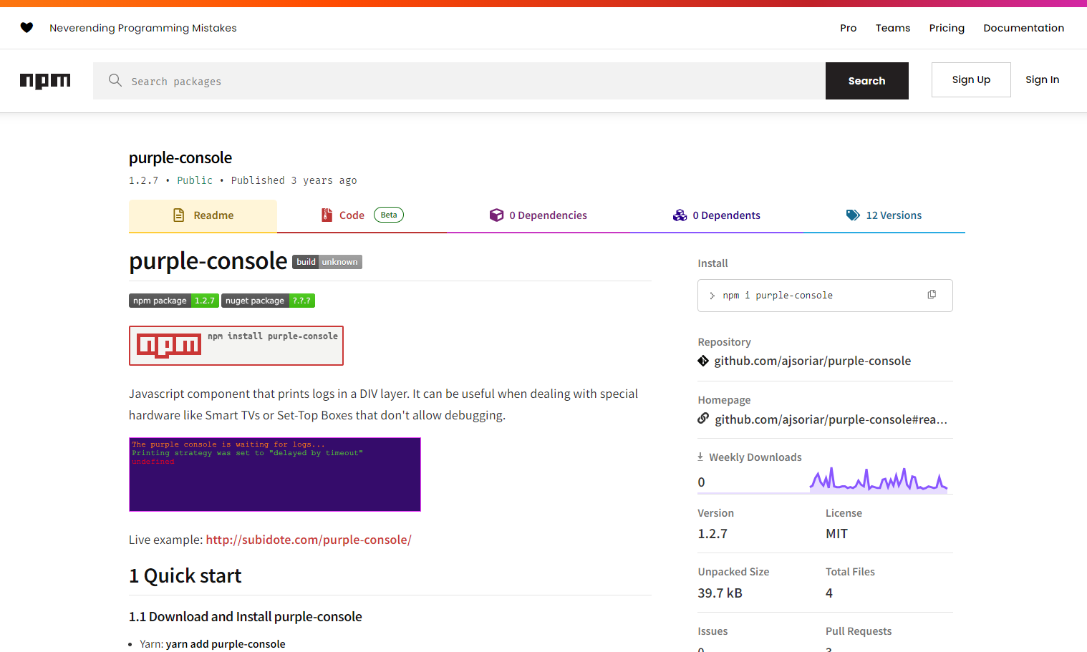Click the npm logo in header

[45, 81]
